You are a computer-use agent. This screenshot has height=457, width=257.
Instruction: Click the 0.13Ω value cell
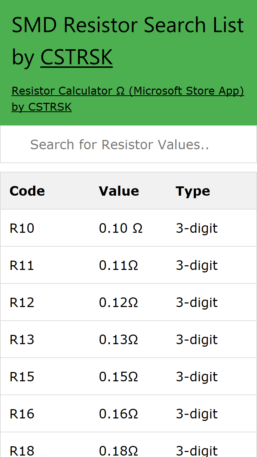click(x=119, y=340)
